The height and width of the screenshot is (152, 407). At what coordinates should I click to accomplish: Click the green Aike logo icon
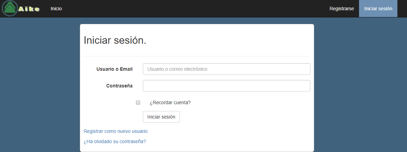[10, 9]
